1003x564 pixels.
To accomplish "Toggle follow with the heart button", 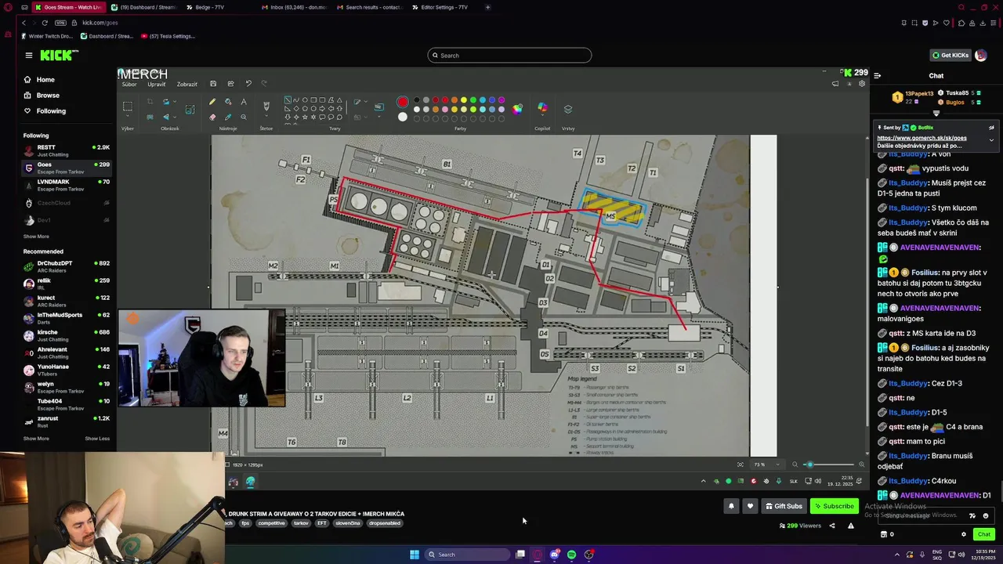I will [x=750, y=506].
